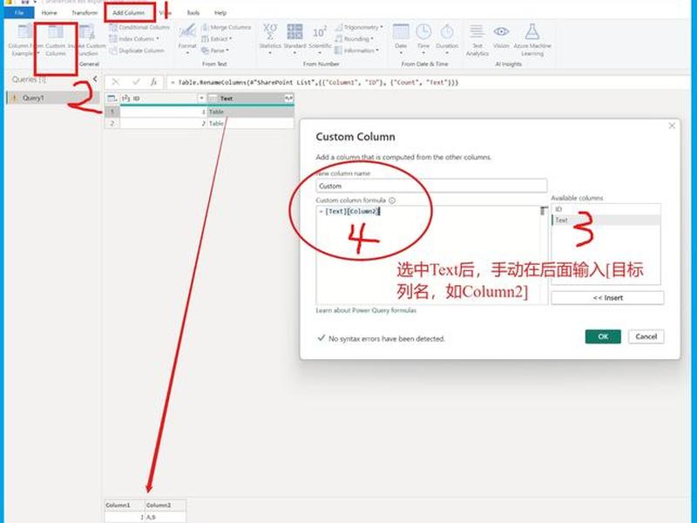Open the Duration column menu
This screenshot has width=697, height=523.
point(447,39)
